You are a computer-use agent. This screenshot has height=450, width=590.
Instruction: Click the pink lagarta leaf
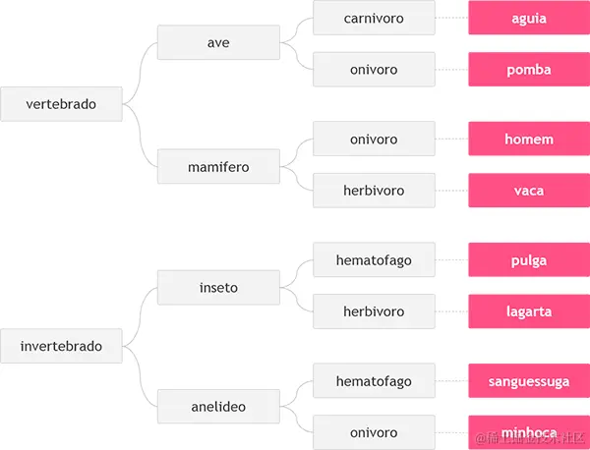529,311
